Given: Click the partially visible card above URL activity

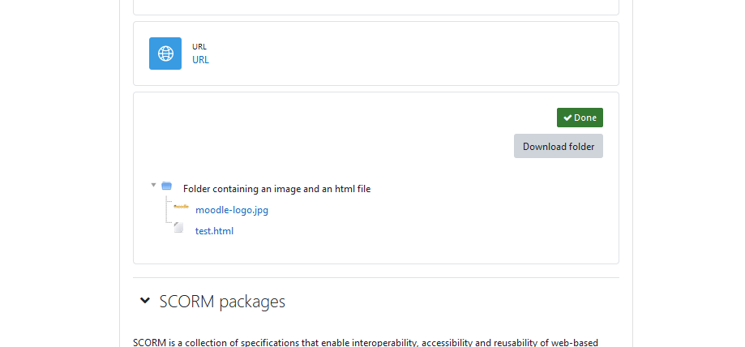Looking at the screenshot, I should point(376,7).
